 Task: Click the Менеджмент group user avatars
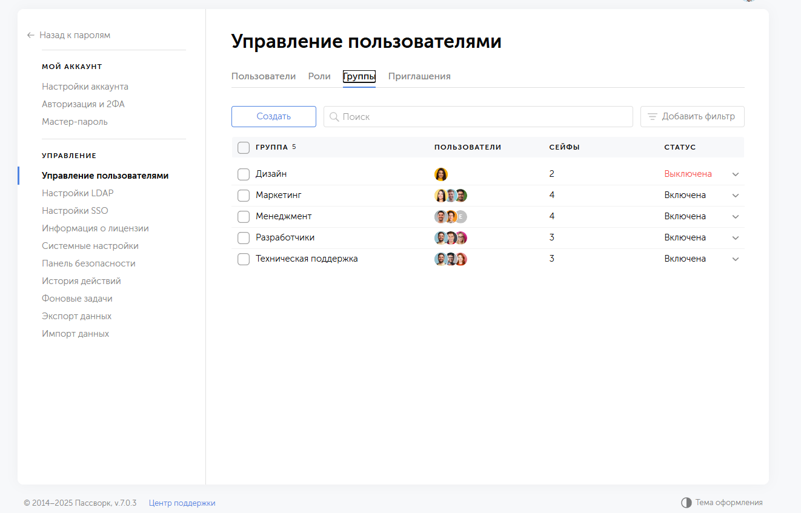451,217
